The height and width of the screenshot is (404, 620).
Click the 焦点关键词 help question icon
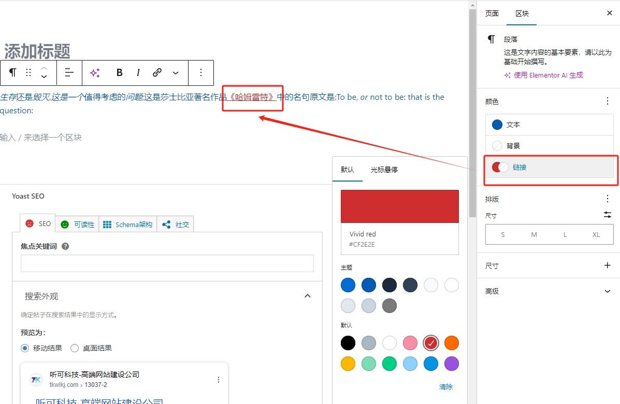click(66, 246)
